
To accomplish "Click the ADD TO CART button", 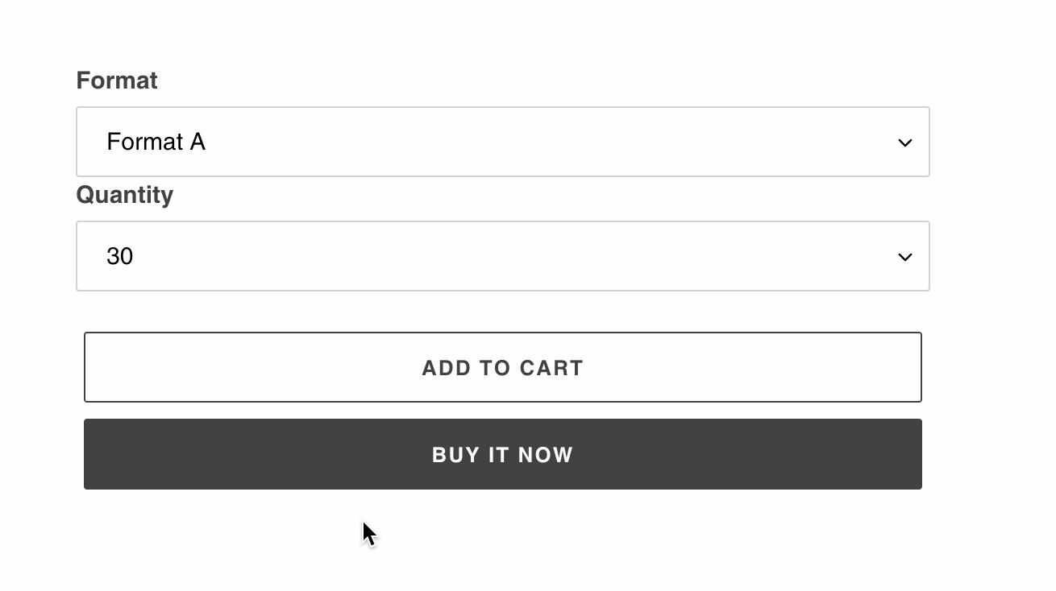I will coord(502,367).
